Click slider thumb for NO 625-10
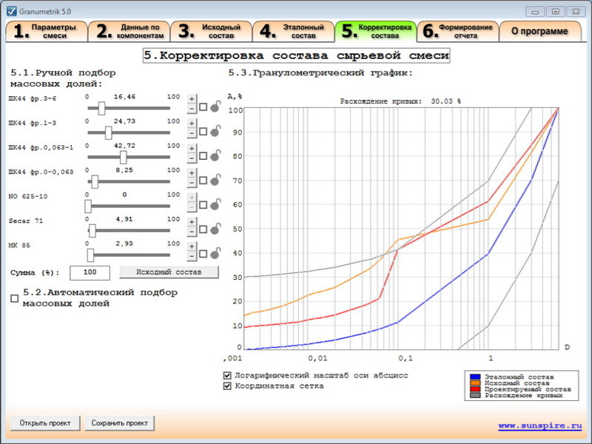 click(88, 206)
